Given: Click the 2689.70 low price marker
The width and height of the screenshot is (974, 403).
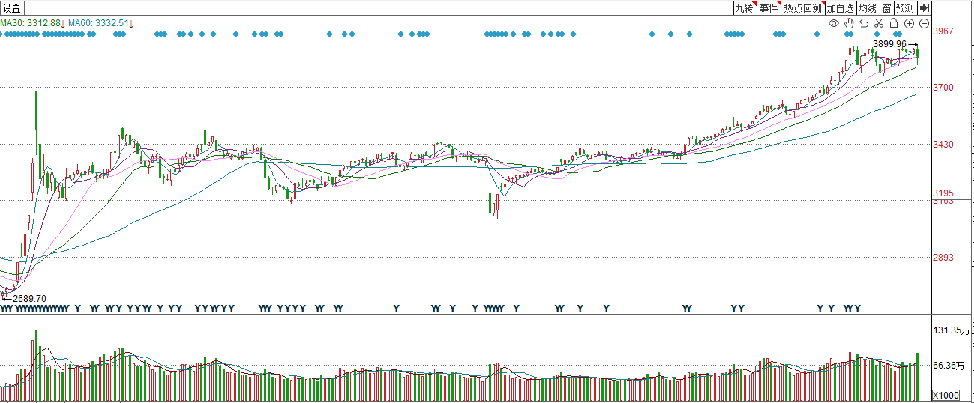Looking at the screenshot, I should 30,298.
